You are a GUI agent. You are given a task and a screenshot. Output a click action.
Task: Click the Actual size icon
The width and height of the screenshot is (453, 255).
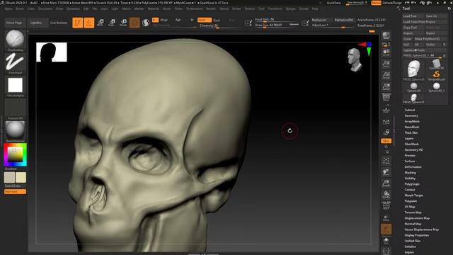[386, 76]
